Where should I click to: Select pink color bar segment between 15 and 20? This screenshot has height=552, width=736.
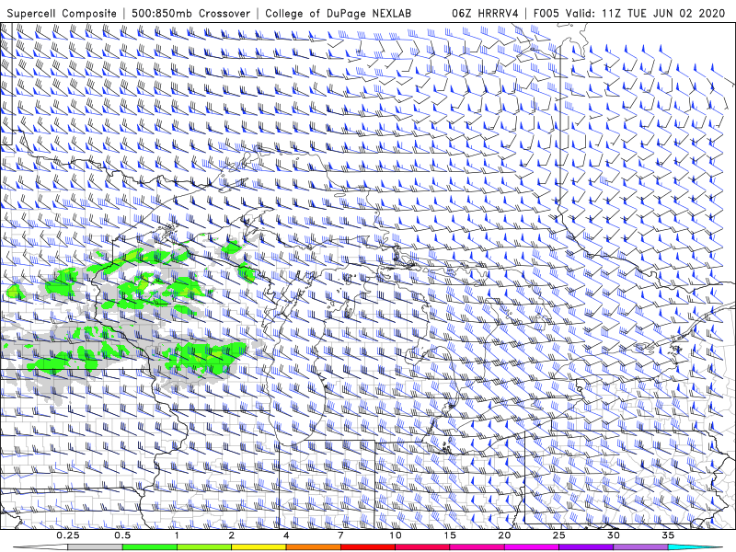click(477, 547)
